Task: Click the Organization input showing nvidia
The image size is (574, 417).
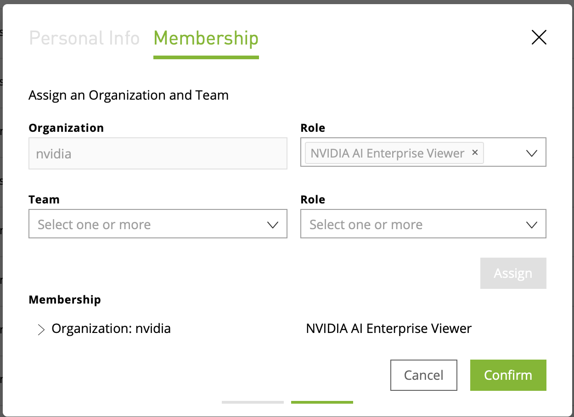Action: [158, 153]
